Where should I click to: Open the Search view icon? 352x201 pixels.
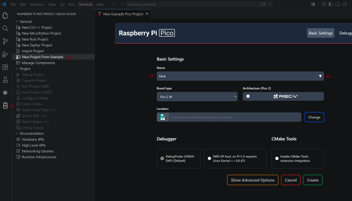[x=5, y=28]
